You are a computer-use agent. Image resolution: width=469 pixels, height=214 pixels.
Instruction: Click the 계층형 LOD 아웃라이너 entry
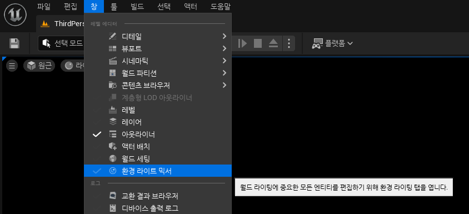[x=158, y=98]
